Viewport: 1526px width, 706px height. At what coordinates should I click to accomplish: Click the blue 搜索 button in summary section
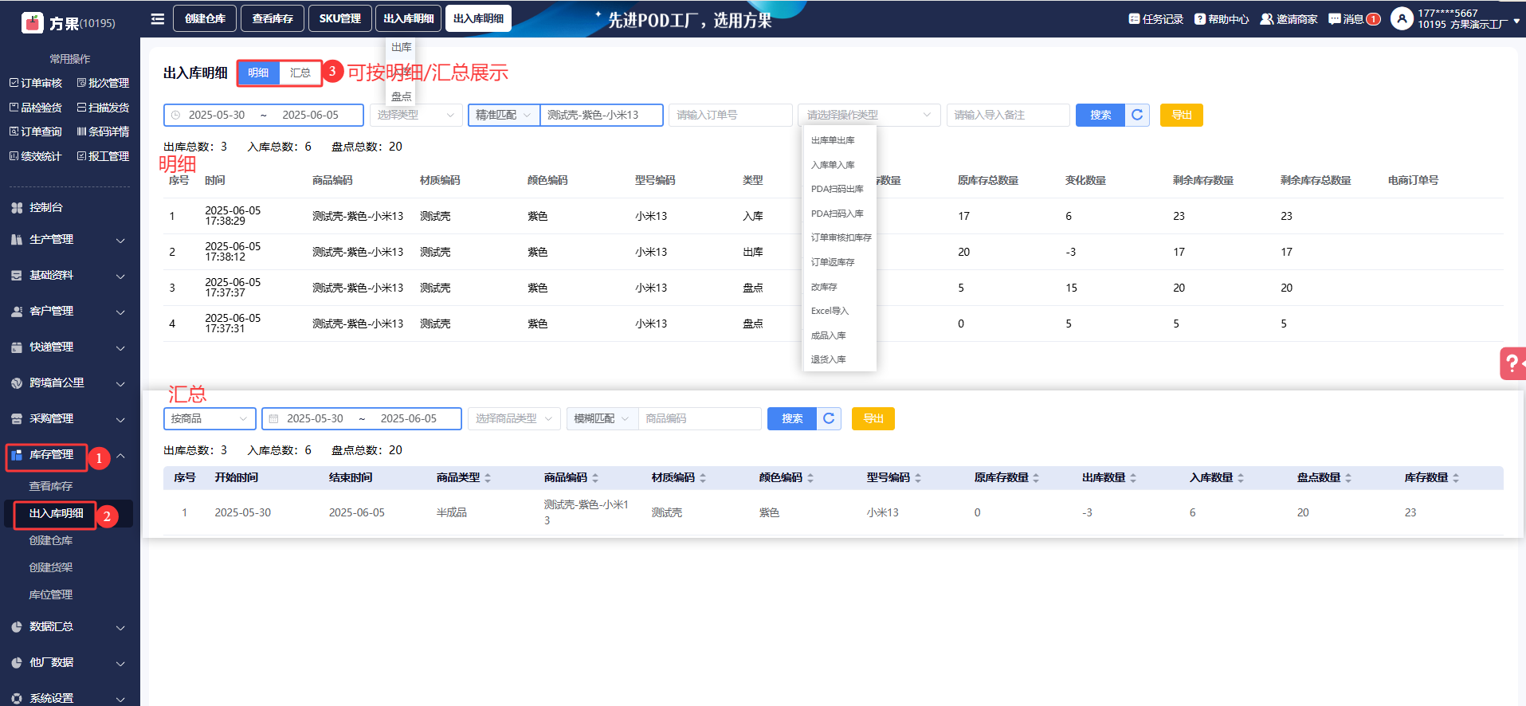click(x=791, y=418)
